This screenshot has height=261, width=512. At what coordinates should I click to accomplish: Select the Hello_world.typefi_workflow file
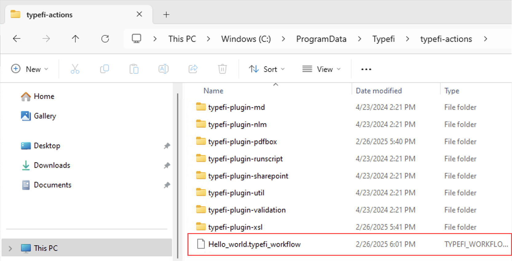[254, 244]
